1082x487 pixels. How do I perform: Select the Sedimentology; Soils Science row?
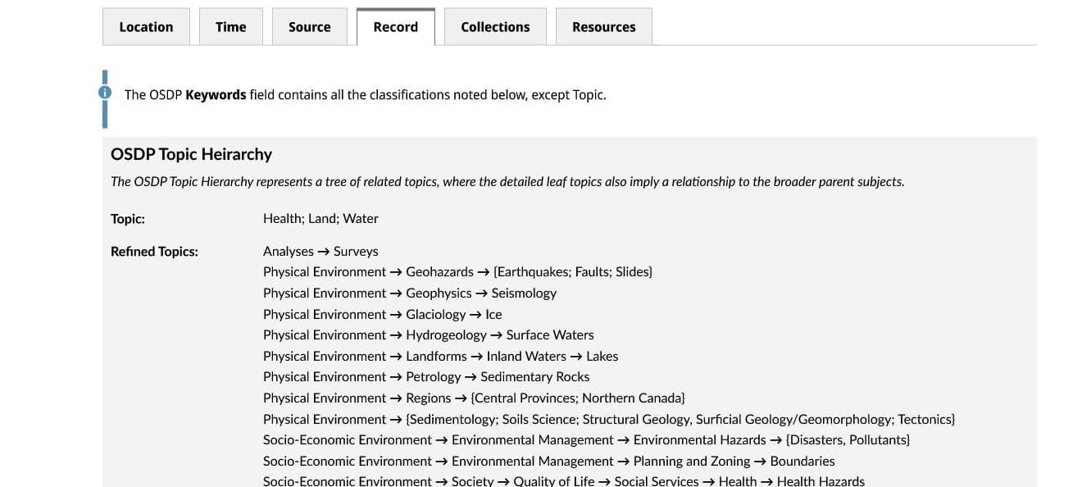click(609, 420)
